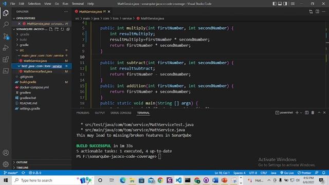Open the Source Control view
The height and width of the screenshot is (185, 329).
(x=6, y=36)
